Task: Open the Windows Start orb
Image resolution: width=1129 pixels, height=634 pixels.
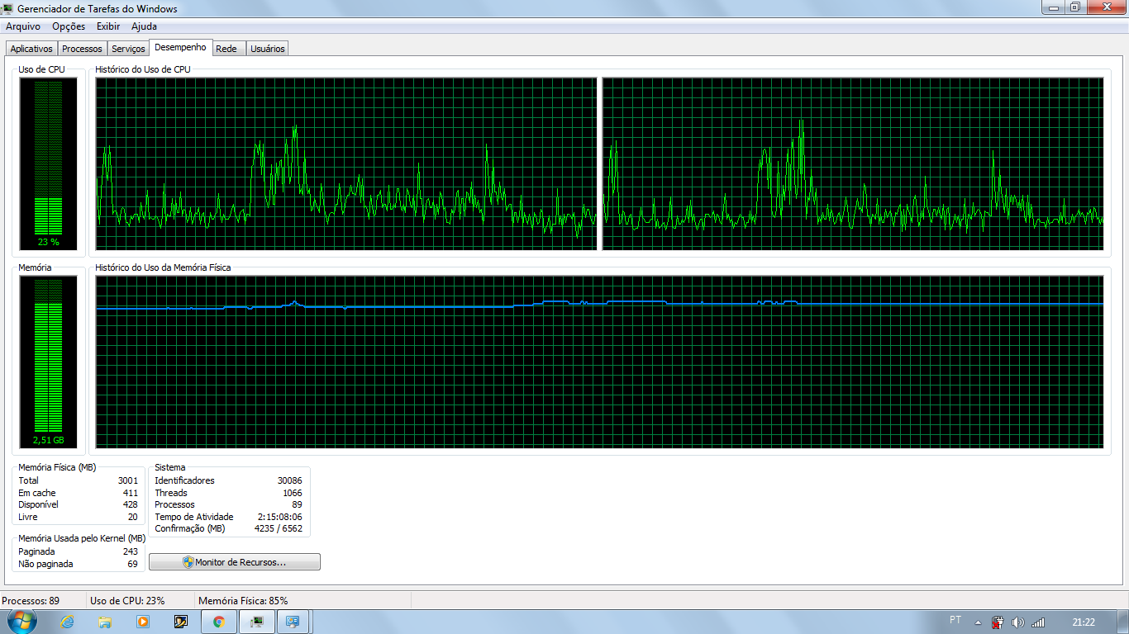Action: click(x=22, y=622)
